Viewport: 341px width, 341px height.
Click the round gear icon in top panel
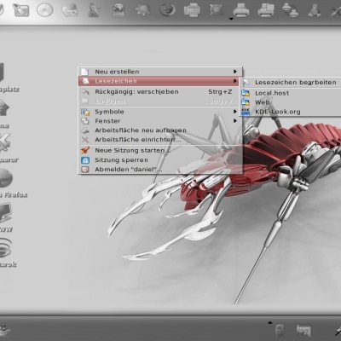click(143, 10)
